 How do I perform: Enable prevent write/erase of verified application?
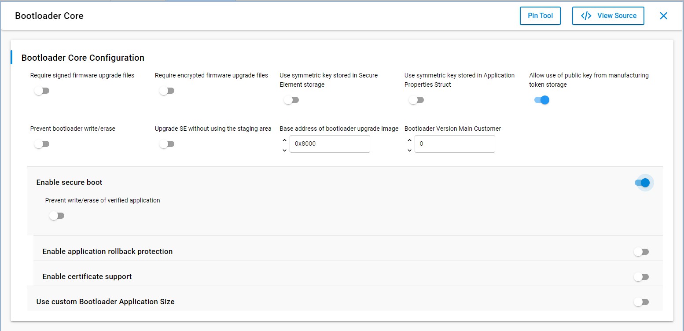click(x=57, y=215)
